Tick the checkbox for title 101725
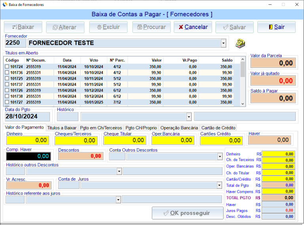 (x=7, y=79)
